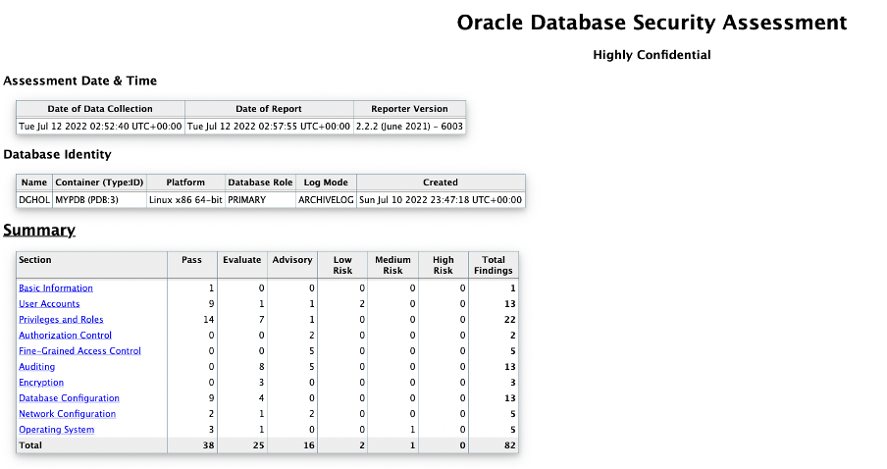The width and height of the screenshot is (887, 469).
Task: Select the Medium Risk column header
Action: pos(392,265)
